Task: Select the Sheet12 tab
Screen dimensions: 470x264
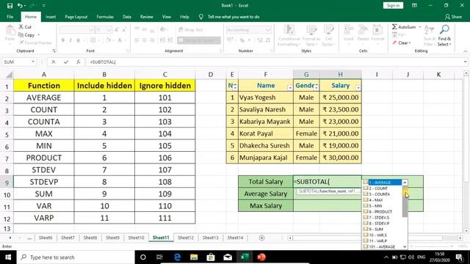Action: 186,238
